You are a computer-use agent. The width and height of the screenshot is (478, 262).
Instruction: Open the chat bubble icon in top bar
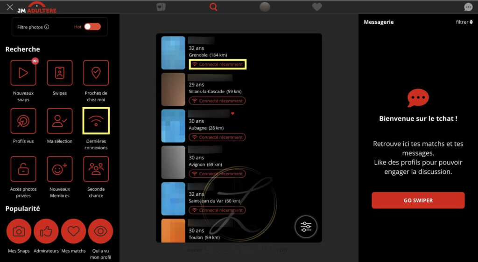click(x=468, y=7)
